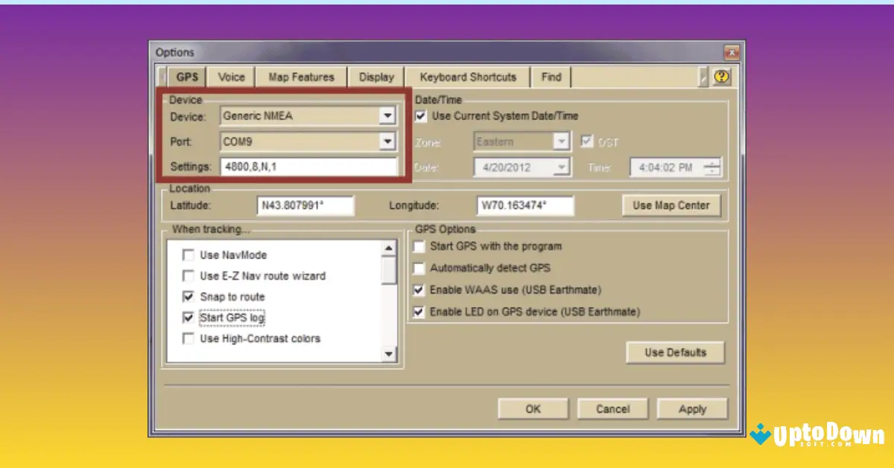This screenshot has height=468, width=894.
Task: Toggle Use Current System Date/Time
Action: 420,116
